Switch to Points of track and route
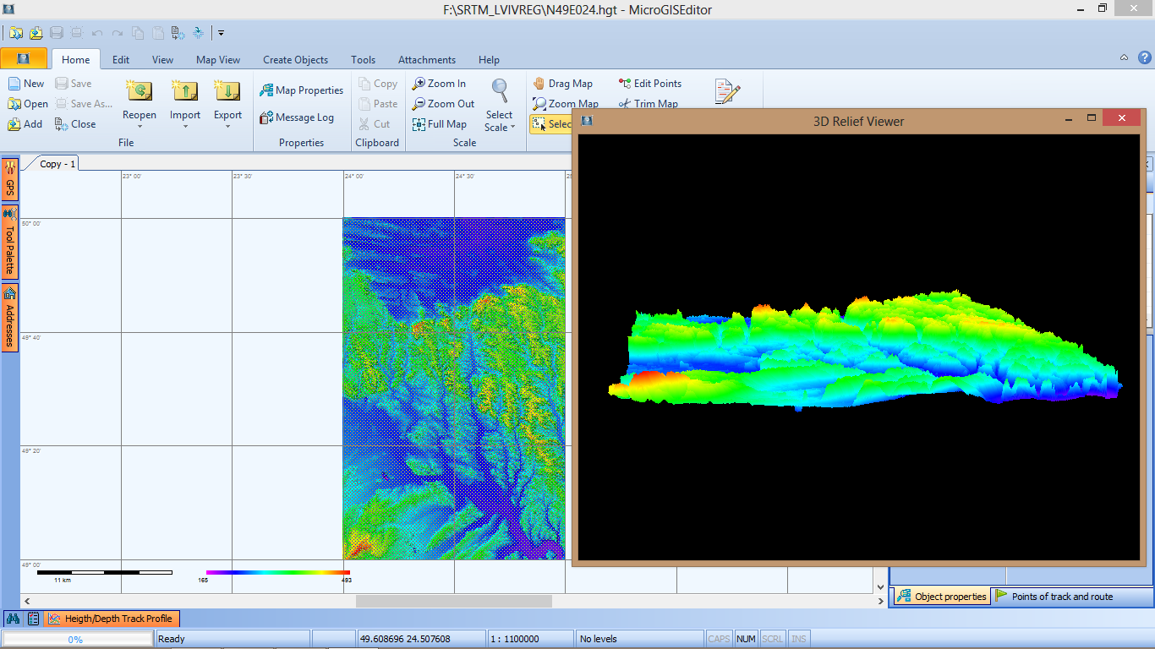 tap(1054, 597)
